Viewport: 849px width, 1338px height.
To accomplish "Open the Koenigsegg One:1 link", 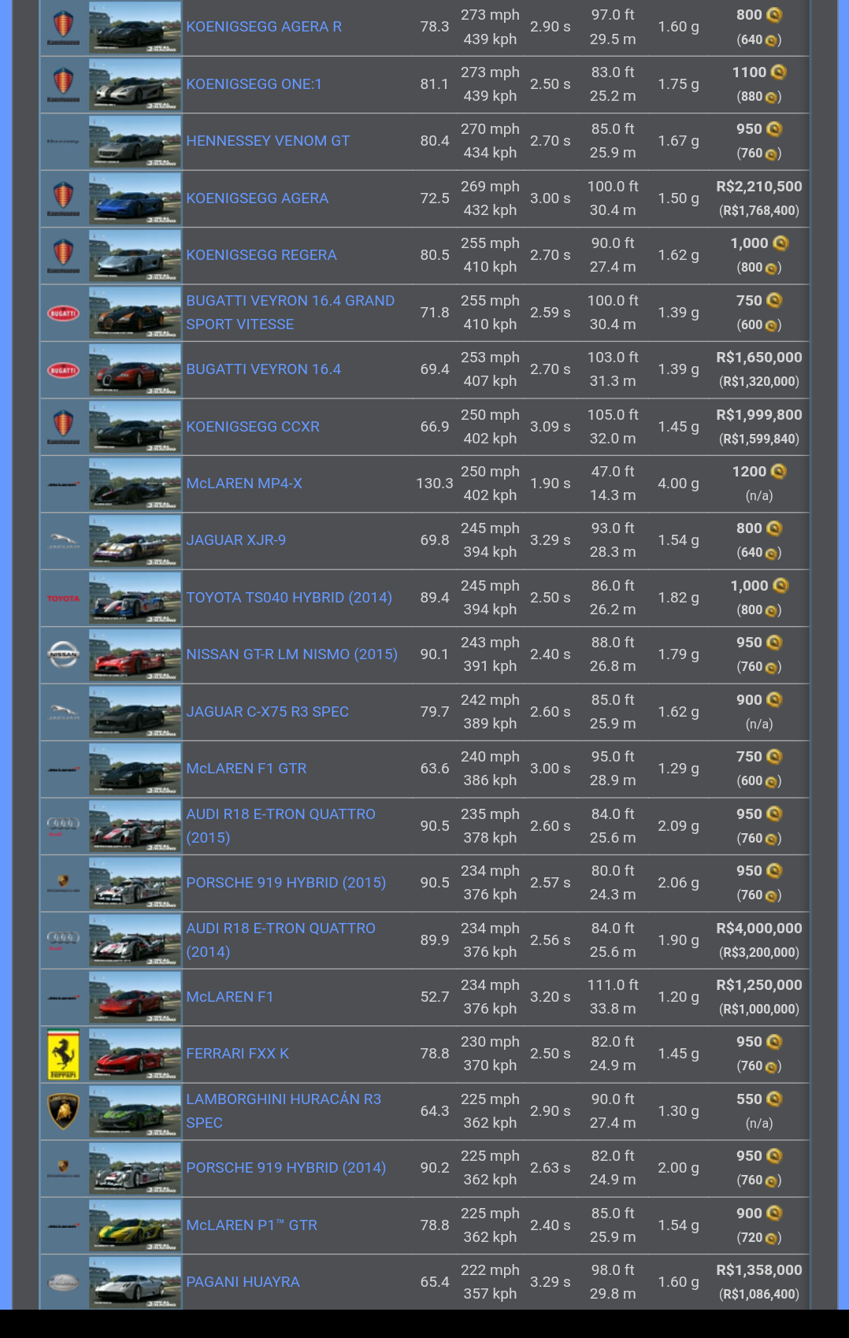I will coord(254,84).
